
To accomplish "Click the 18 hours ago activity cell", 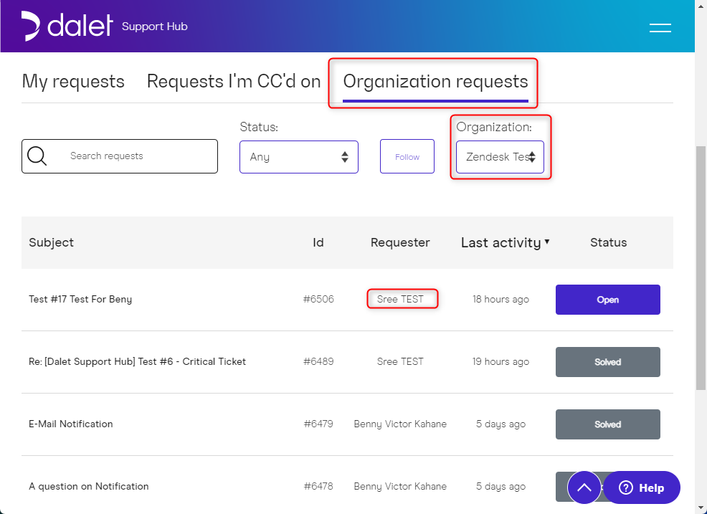I will (501, 300).
